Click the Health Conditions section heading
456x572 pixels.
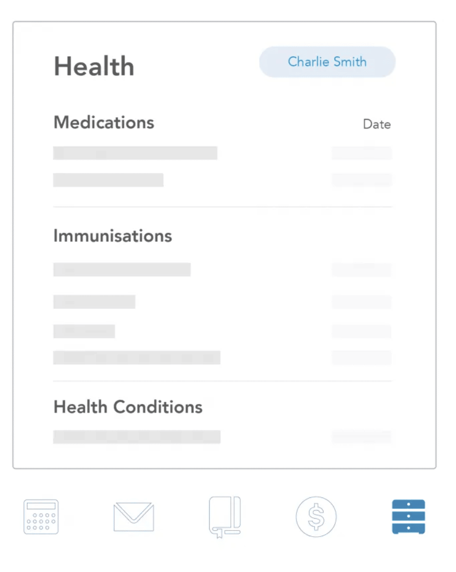(128, 407)
